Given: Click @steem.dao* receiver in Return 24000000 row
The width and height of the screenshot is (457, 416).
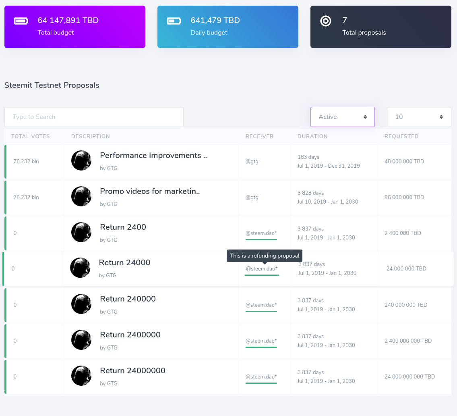Looking at the screenshot, I should [x=261, y=377].
